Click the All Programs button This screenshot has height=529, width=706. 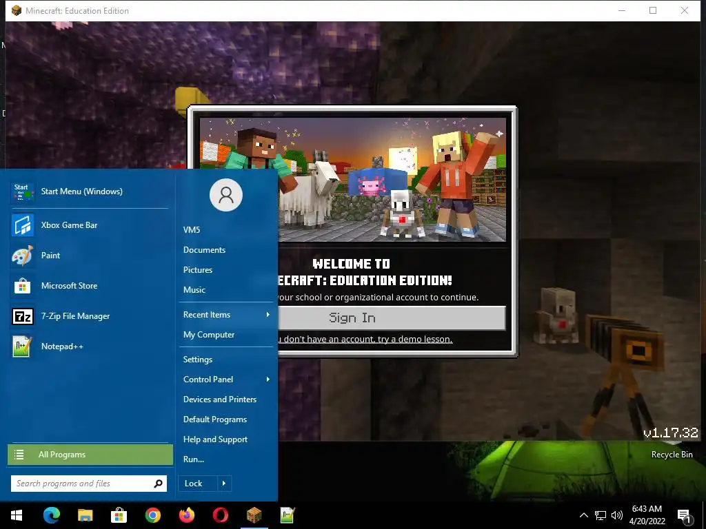(x=90, y=455)
